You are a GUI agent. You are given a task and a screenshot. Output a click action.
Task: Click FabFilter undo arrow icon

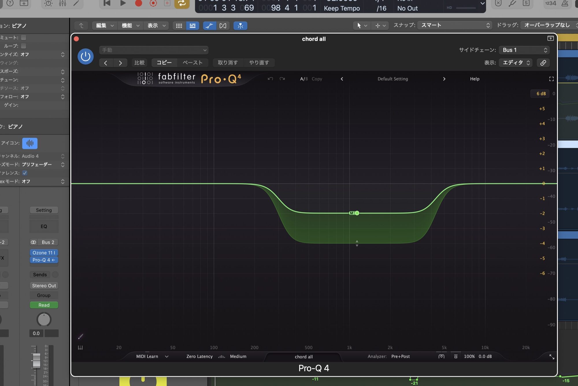pos(270,79)
